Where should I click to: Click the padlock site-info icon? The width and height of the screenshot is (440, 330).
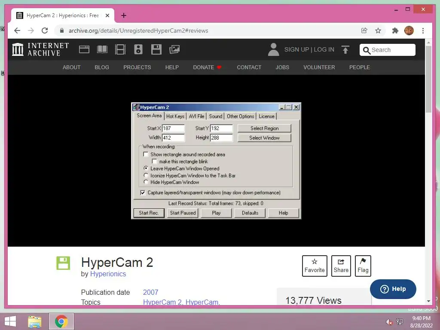(62, 31)
